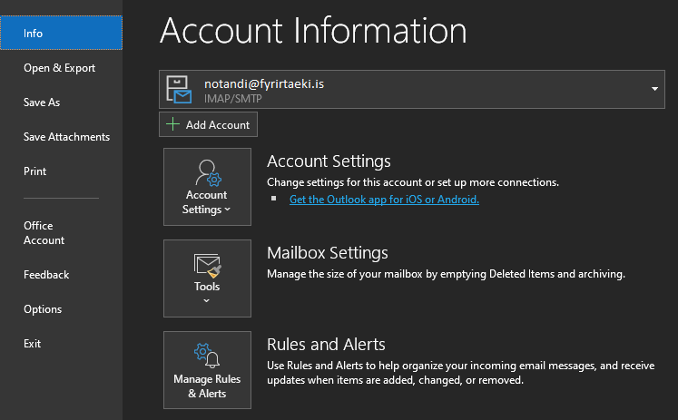
Task: Click Exit to close Outlook
Action: tap(33, 344)
